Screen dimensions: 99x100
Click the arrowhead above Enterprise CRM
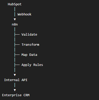(15, 90)
